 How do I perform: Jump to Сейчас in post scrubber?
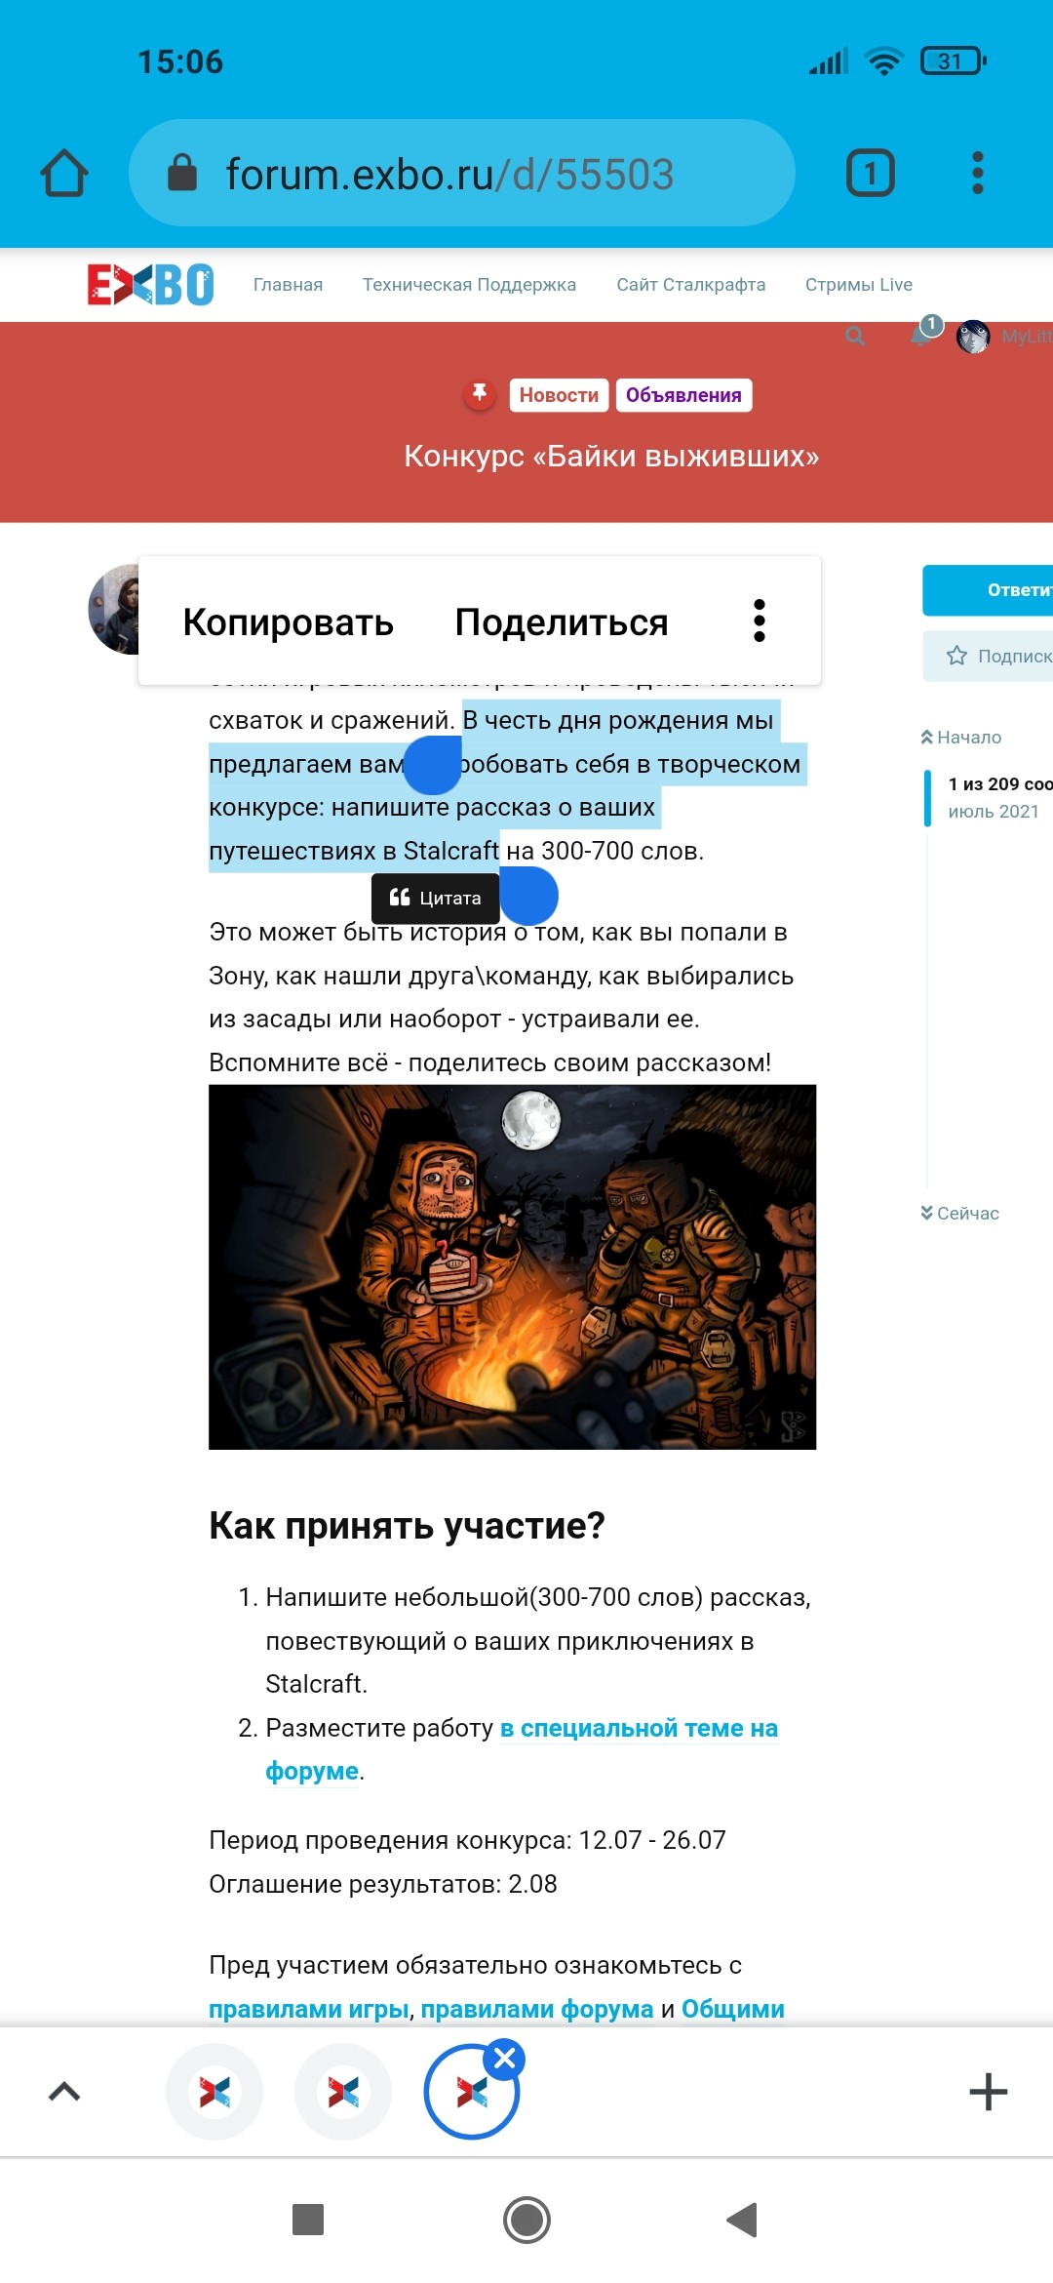960,1214
